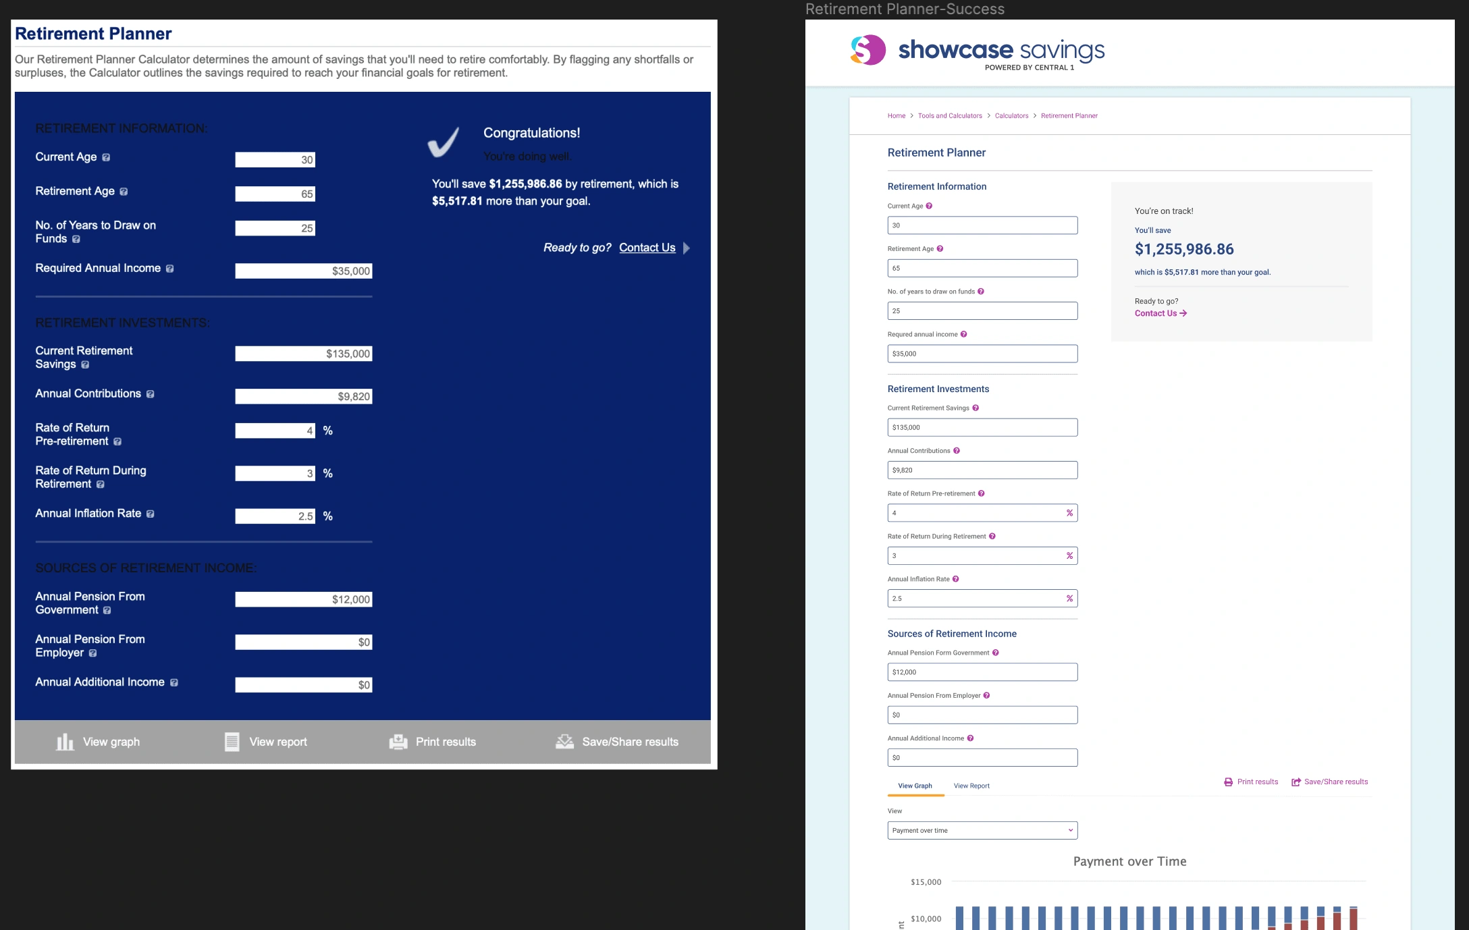Click Annual Pension From Employer $0 field, left planner

click(304, 642)
